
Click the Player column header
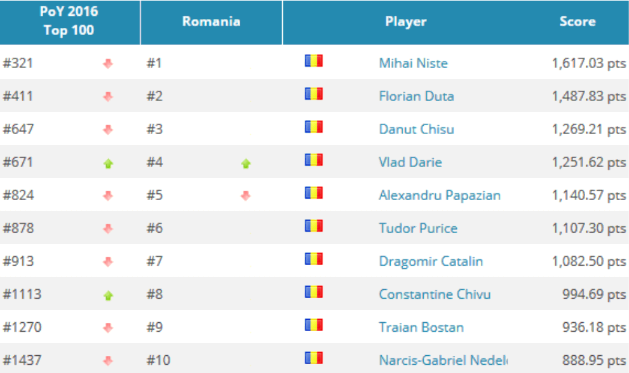tap(405, 21)
